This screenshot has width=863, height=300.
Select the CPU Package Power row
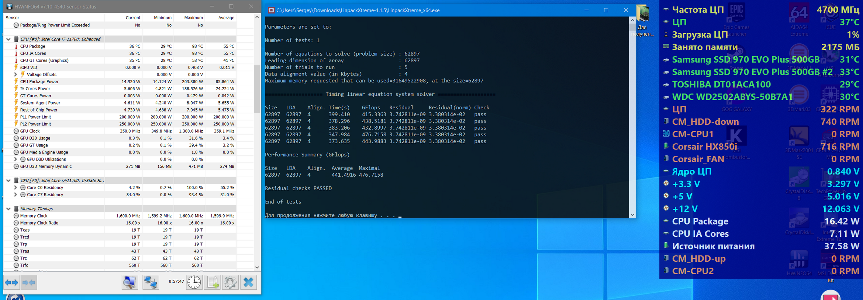(120, 82)
